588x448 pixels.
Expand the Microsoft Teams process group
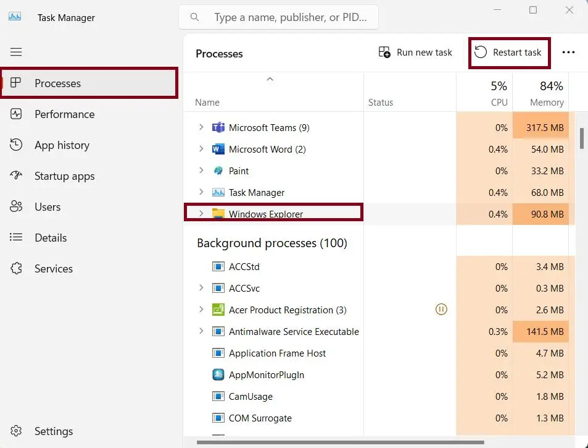(x=201, y=127)
